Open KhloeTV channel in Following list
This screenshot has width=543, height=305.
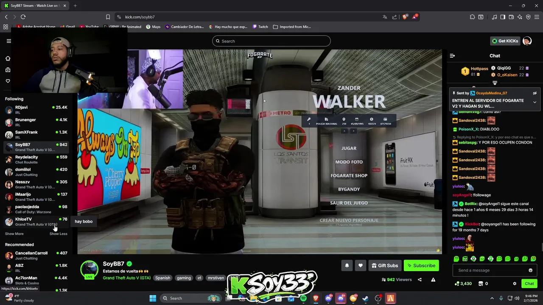tap(36, 222)
